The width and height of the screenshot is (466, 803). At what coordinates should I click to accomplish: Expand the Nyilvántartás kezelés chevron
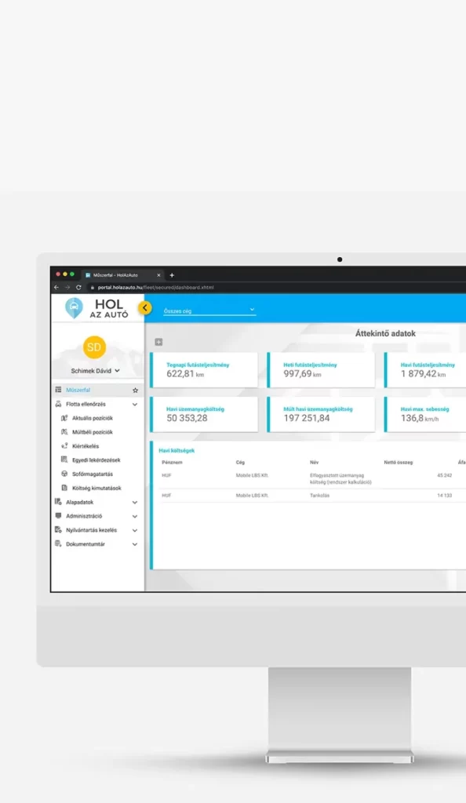tap(135, 531)
